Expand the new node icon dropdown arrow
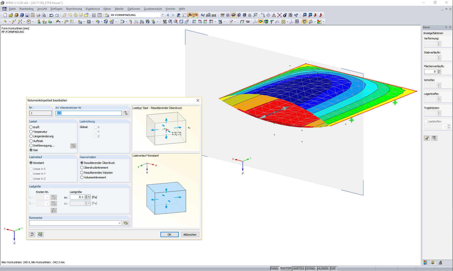Image resolution: width=453 pixels, height=271 pixels. [10, 22]
